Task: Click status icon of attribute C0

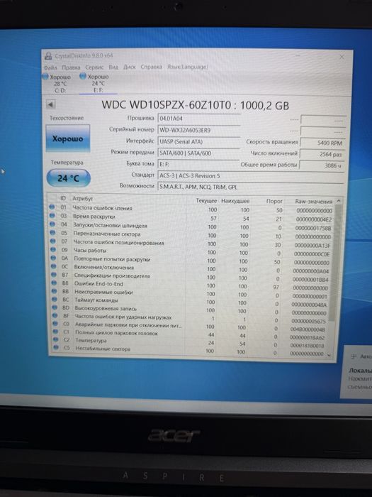Action: click(x=56, y=324)
